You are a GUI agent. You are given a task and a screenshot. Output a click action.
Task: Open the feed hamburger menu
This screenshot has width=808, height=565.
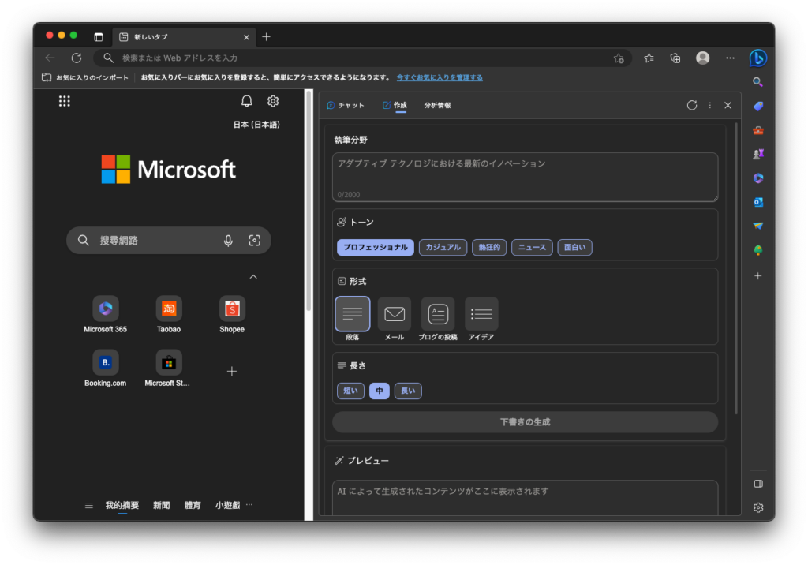(89, 505)
